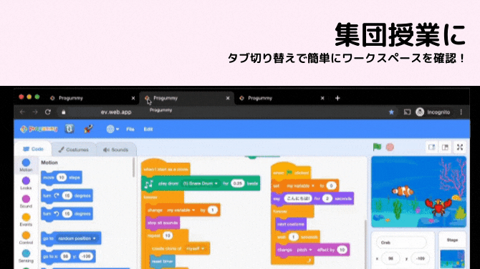Image resolution: width=480 pixels, height=269 pixels.
Task: Open the random position dropdown in go to block
Action: click(77, 238)
